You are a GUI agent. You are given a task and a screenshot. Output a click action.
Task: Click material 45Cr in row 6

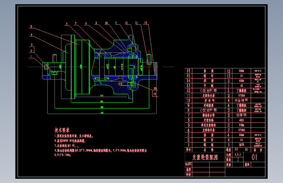coord(242,120)
